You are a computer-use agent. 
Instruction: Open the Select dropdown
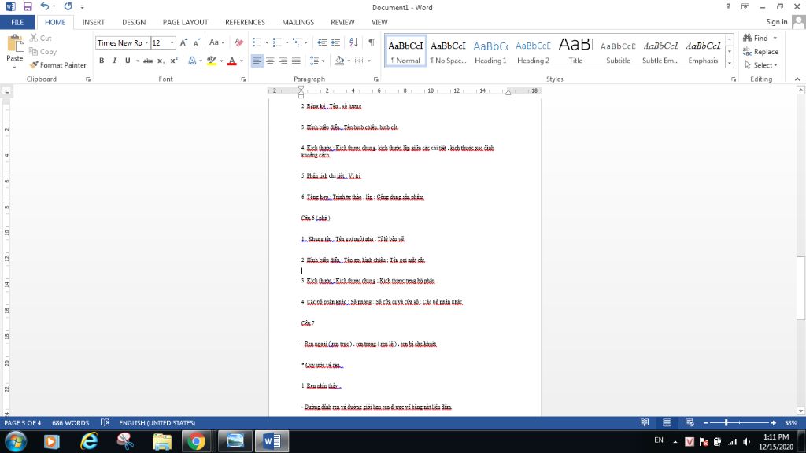[x=760, y=65]
